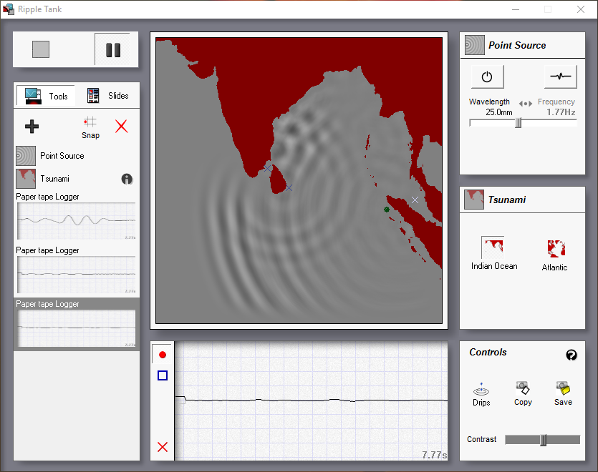Image resolution: width=598 pixels, height=472 pixels.
Task: Click the Drips control
Action: [481, 394]
